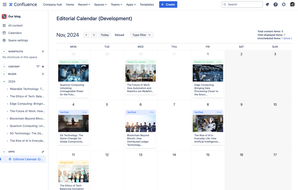Go to next month arrow
Screen dimensions: 298x190
point(94,35)
